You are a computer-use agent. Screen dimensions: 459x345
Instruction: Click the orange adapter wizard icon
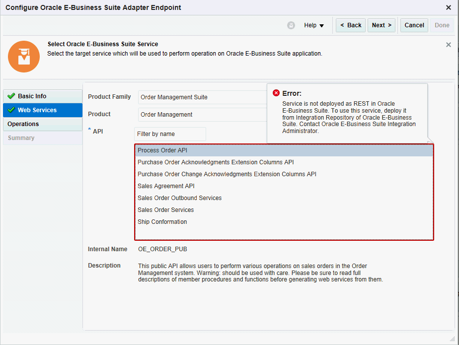point(24,57)
